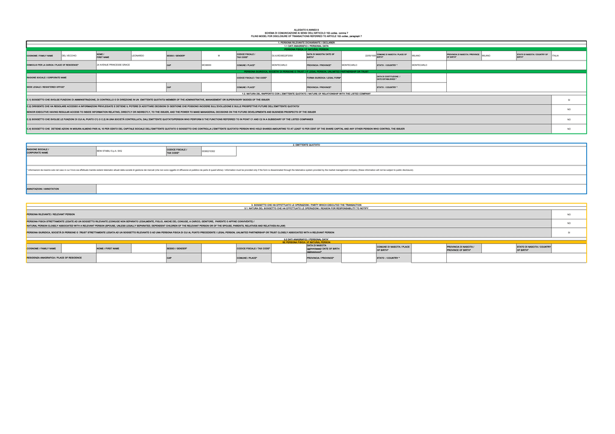Screen dimensions: 615x434
Task: Click the date of birth value cell
Action: tap(359, 56)
